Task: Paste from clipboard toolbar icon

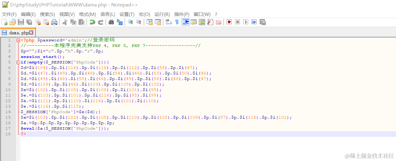Action: pos(81,22)
